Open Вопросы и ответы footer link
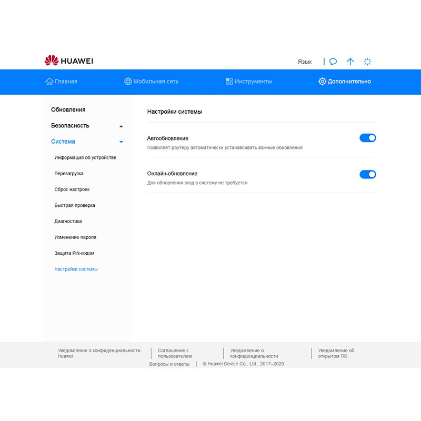421x421 pixels. [x=169, y=364]
